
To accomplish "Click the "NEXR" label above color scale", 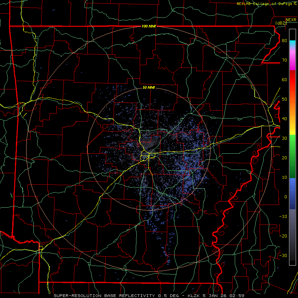I will 291,20.
